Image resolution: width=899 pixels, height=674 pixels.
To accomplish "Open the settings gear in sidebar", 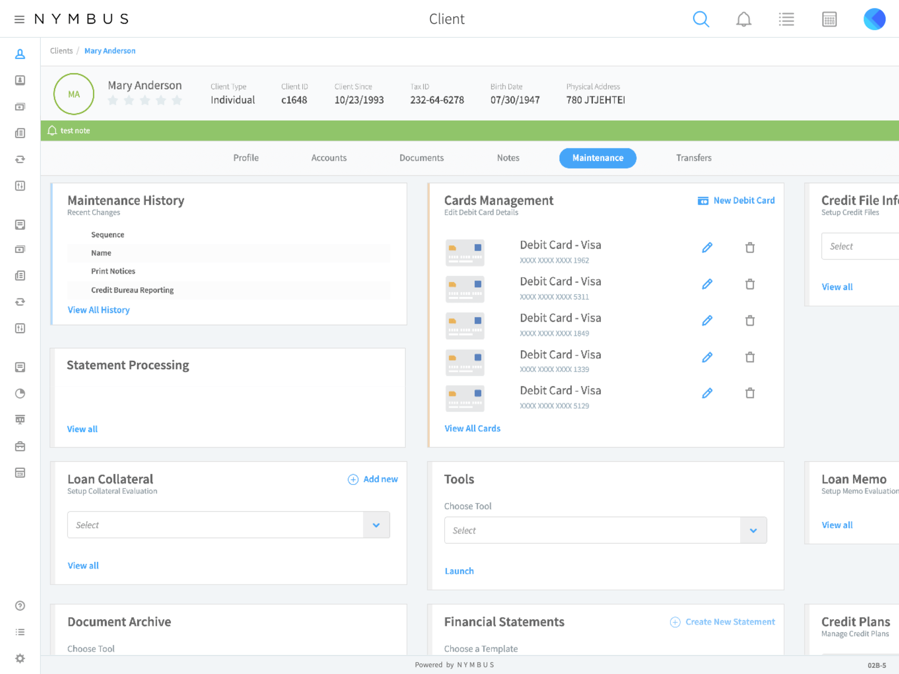I will [x=20, y=658].
